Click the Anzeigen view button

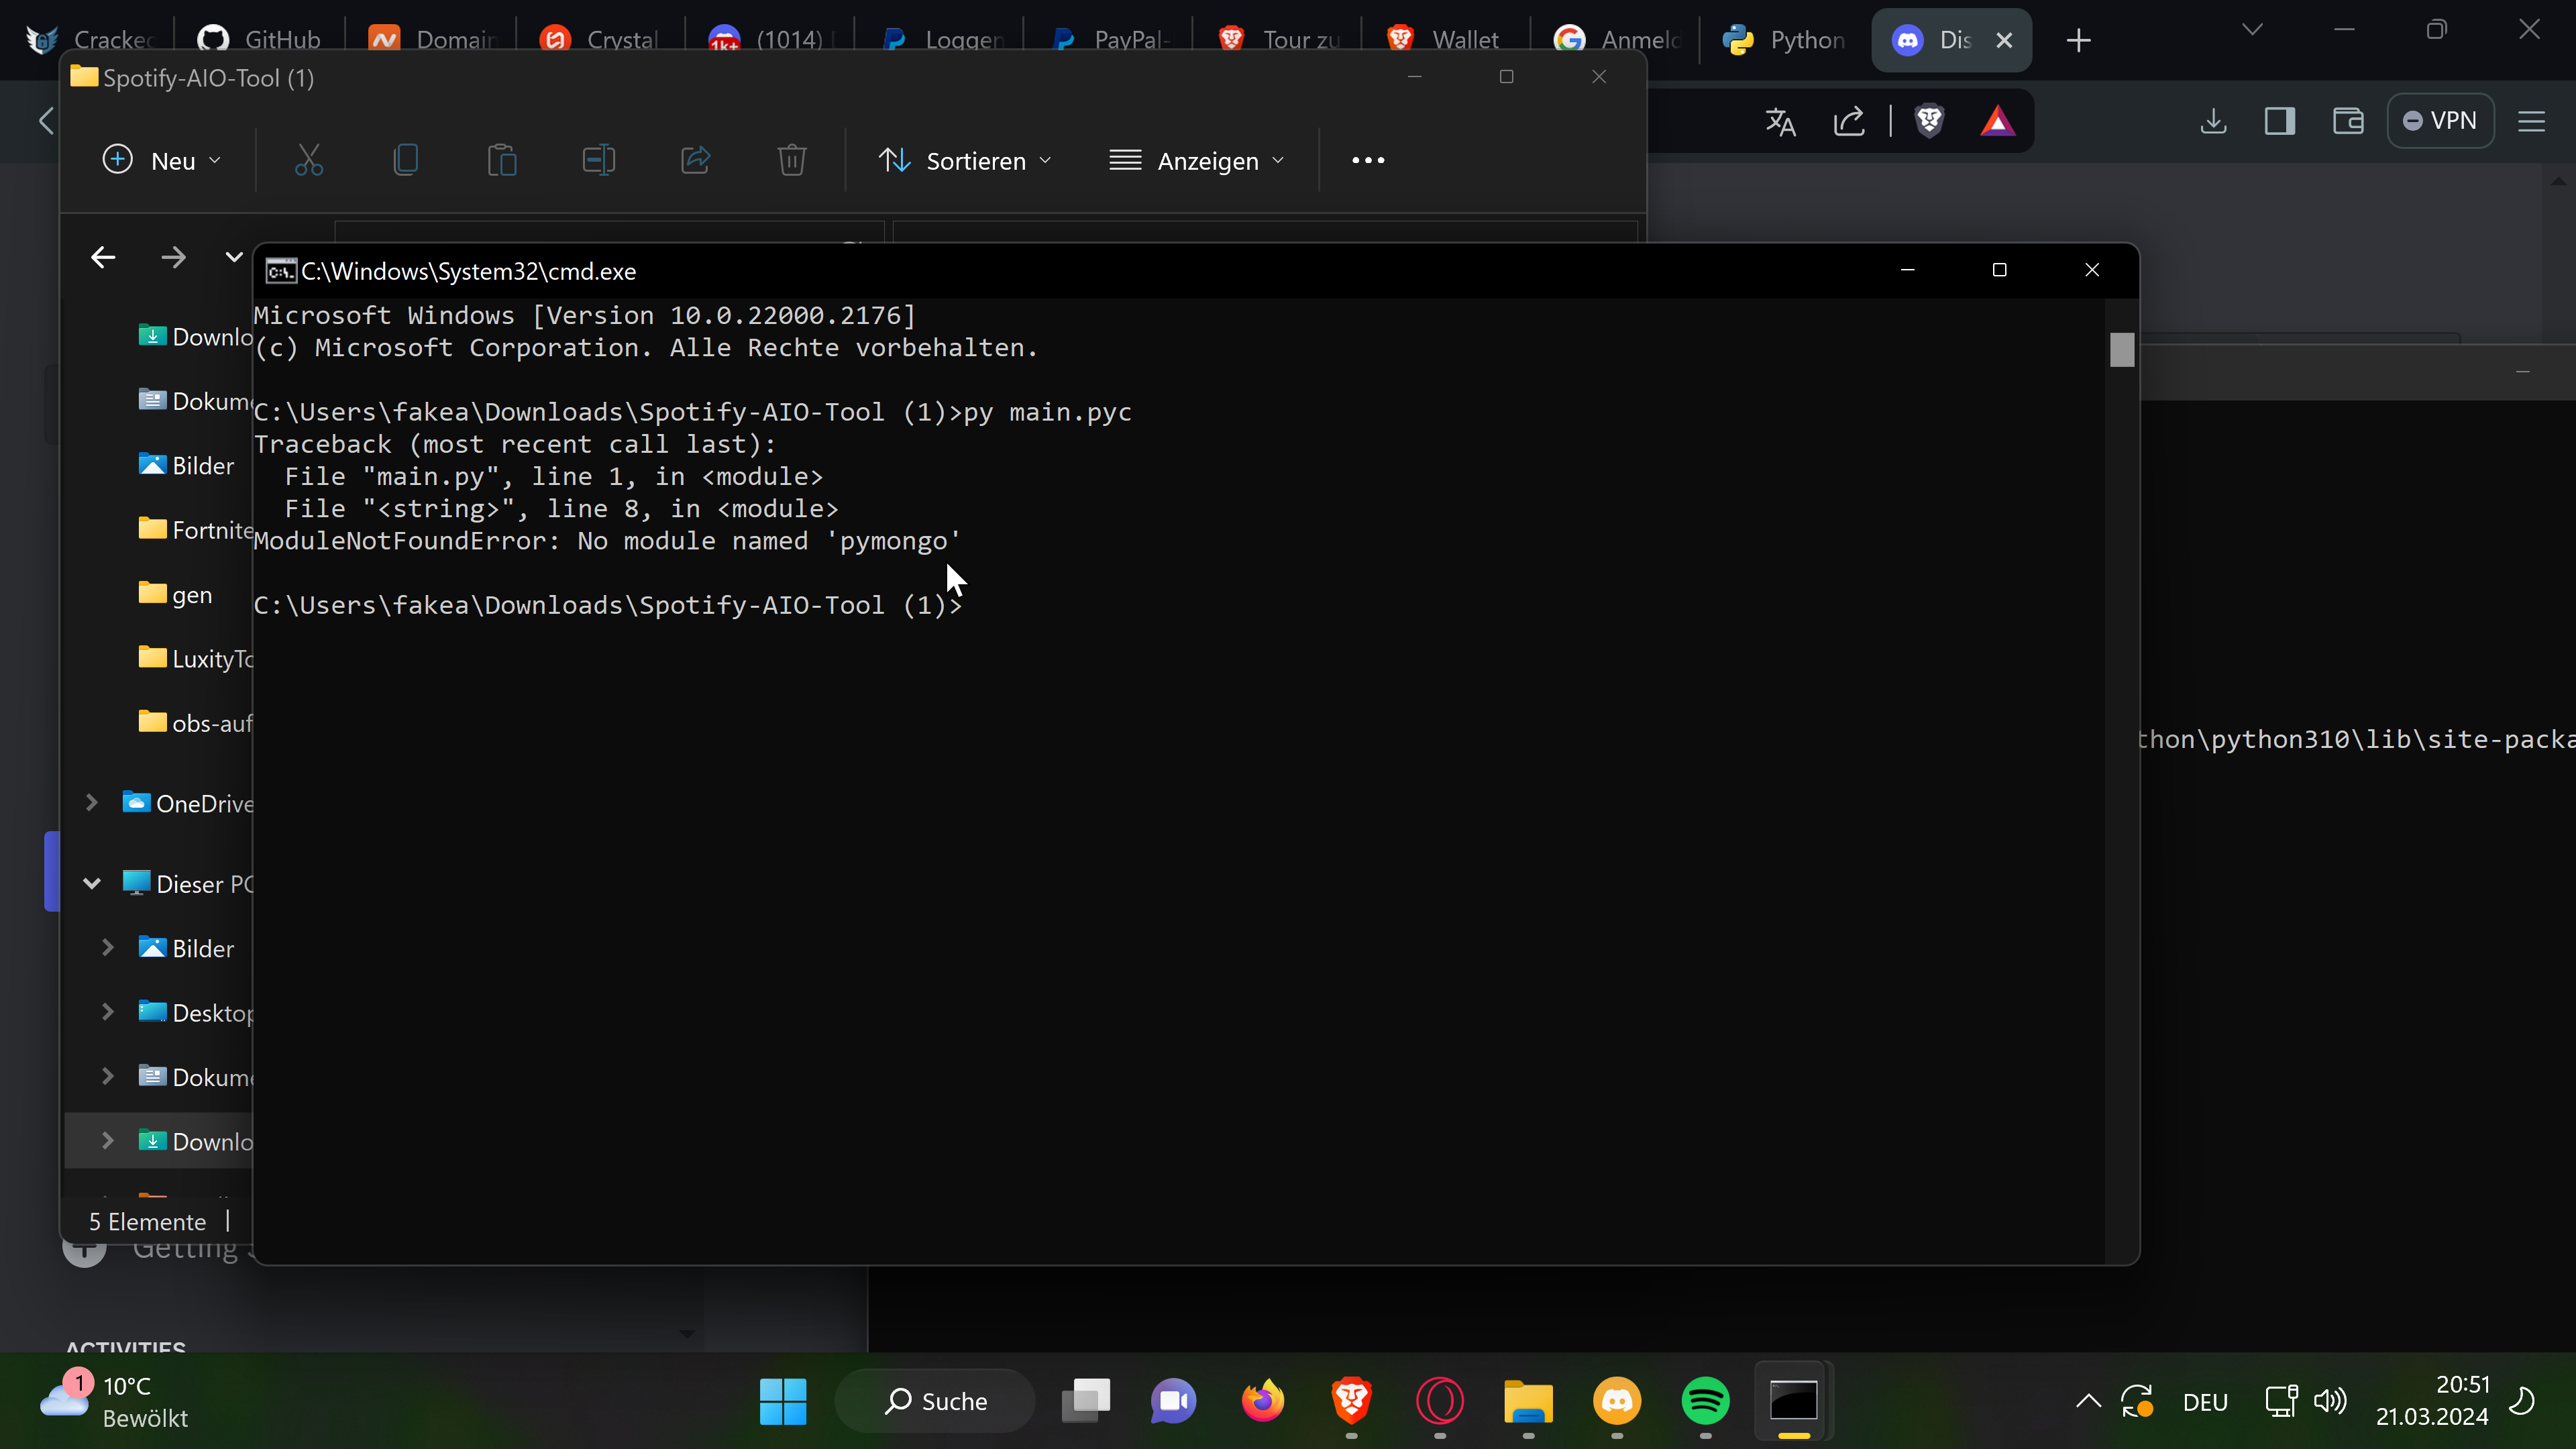(x=1197, y=160)
